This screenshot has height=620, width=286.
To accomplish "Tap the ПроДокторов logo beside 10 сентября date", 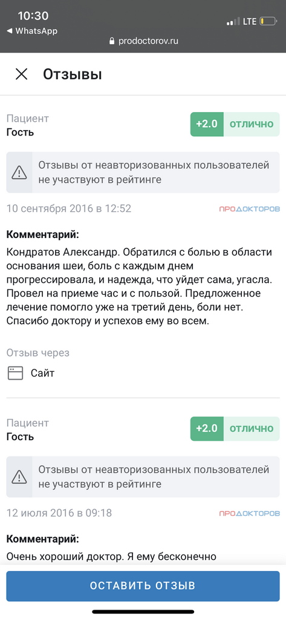I will pos(249,209).
